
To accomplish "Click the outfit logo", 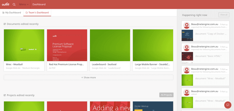I will click(5, 5).
